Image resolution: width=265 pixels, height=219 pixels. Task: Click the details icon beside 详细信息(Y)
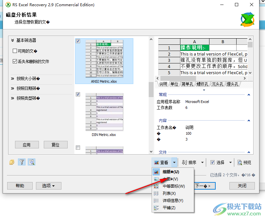click(x=156, y=201)
